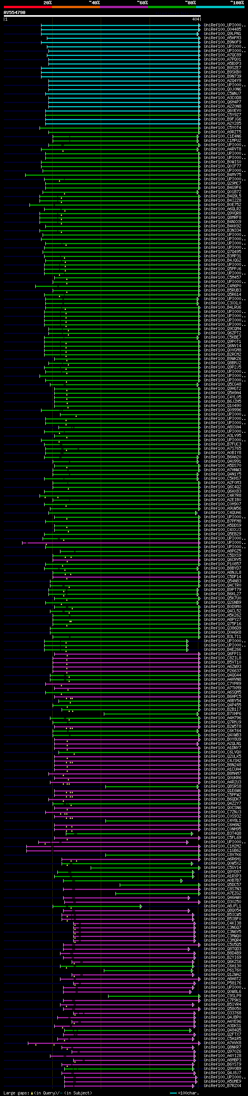248x1096 pixels.
Task: Select the UniRef100_B3L7I1 label
Action: click(222, 636)
